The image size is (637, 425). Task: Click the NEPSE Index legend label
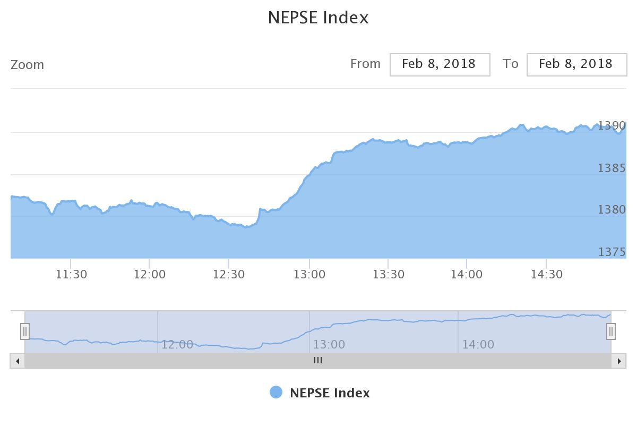tap(330, 393)
